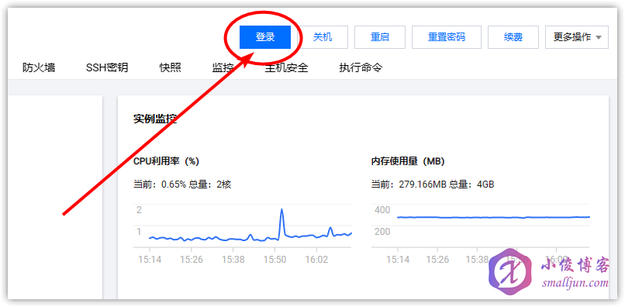Click the 内存使用量 (MB) chart title
The height and width of the screenshot is (307, 625).
(408, 161)
